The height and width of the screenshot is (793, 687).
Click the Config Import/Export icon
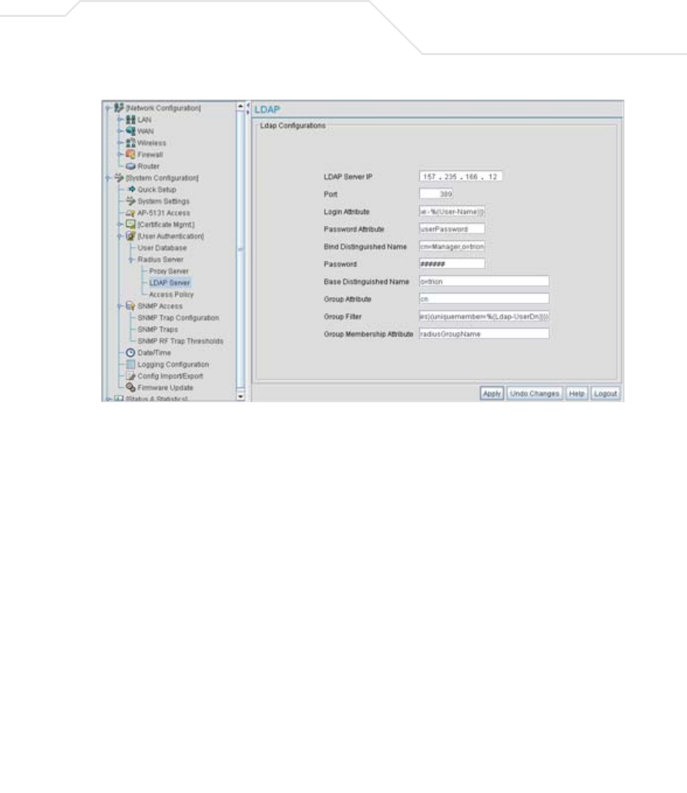pos(131,376)
